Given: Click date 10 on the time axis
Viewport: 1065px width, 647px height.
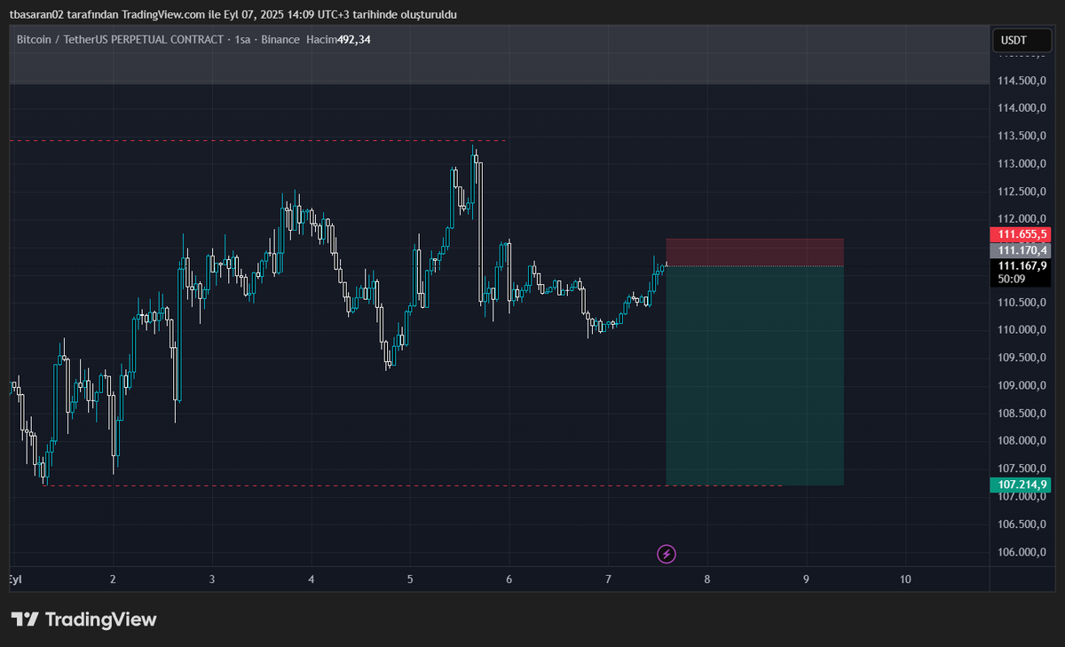Looking at the screenshot, I should (904, 580).
